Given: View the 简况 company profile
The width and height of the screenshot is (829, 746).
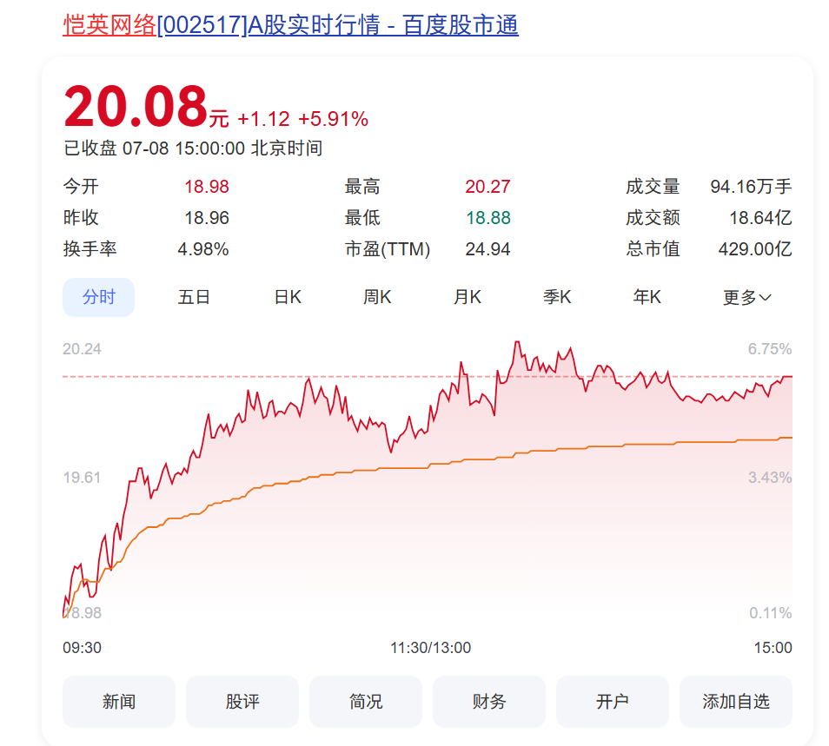Looking at the screenshot, I should coord(365,701).
